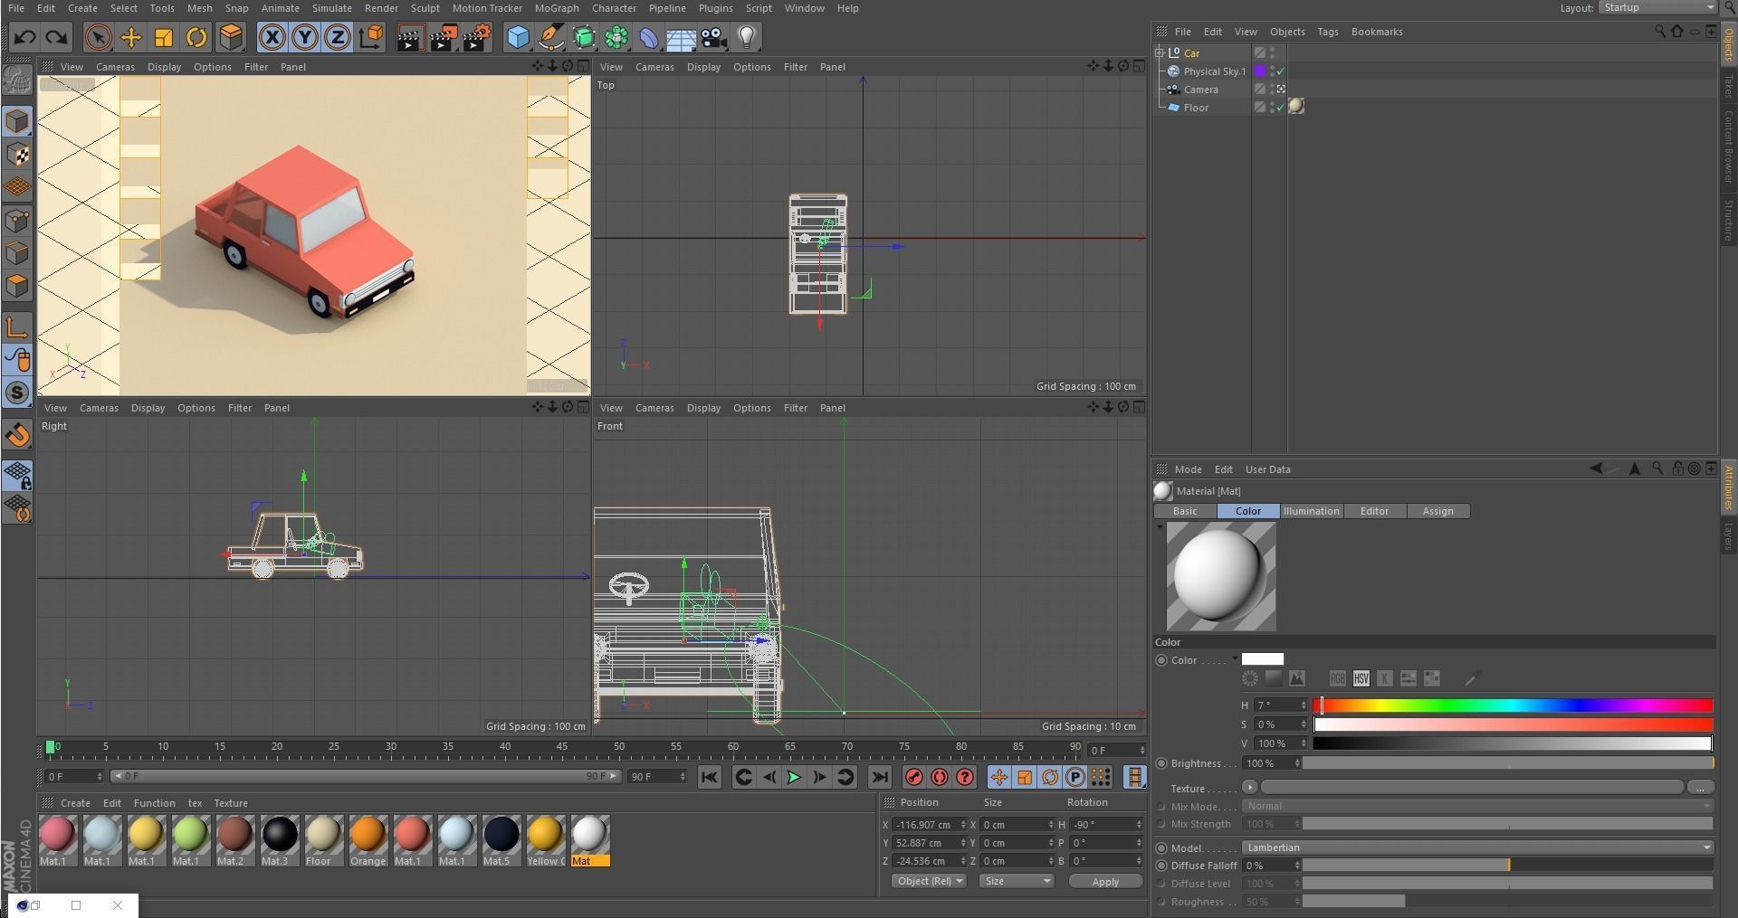
Task: Open Material manager Create menu
Action: pyautogui.click(x=75, y=803)
